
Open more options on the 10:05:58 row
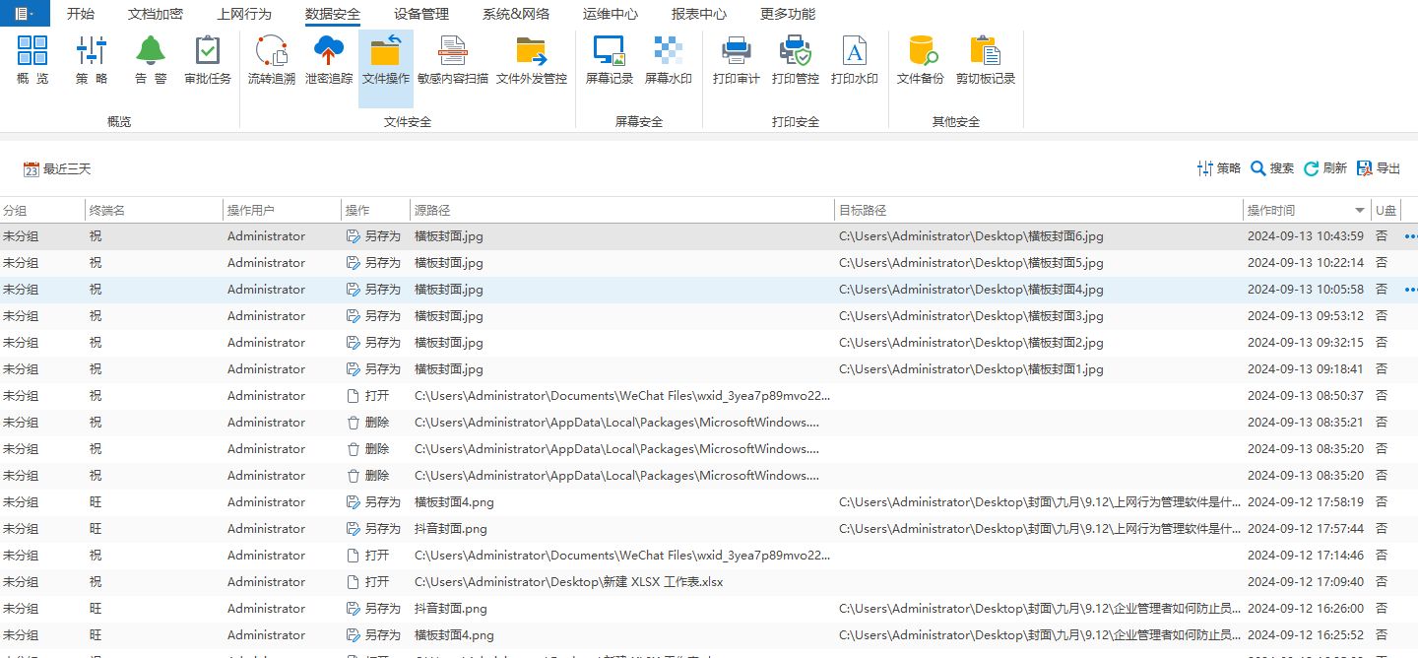pos(1410,290)
